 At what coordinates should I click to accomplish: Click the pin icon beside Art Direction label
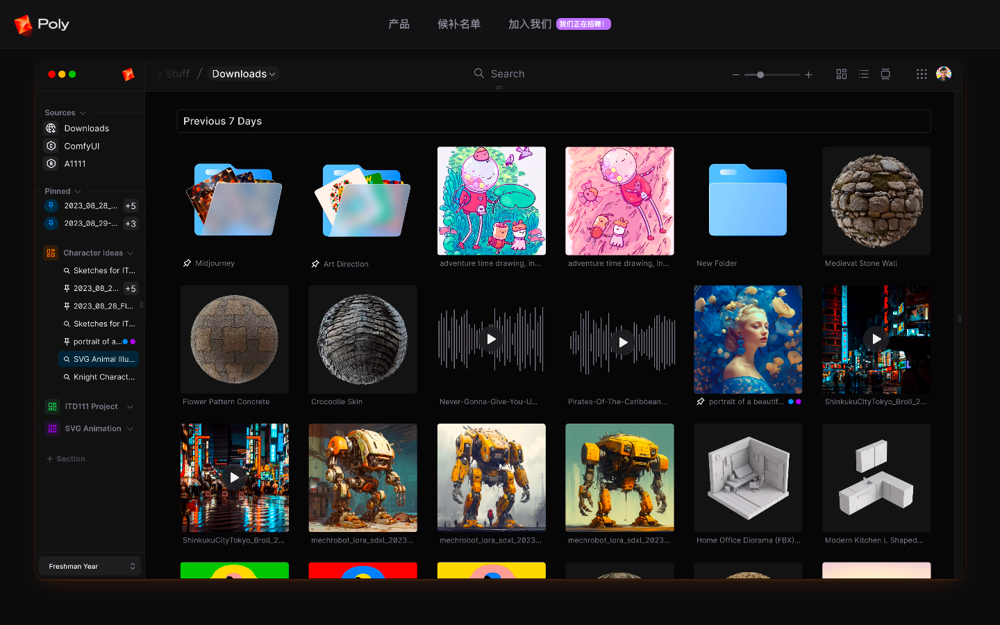315,264
